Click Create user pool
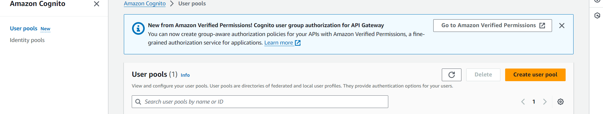Viewport: 603px width, 114px height. click(535, 75)
